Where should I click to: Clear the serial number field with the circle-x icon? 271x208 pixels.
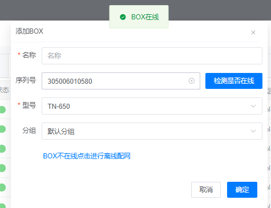coord(192,81)
